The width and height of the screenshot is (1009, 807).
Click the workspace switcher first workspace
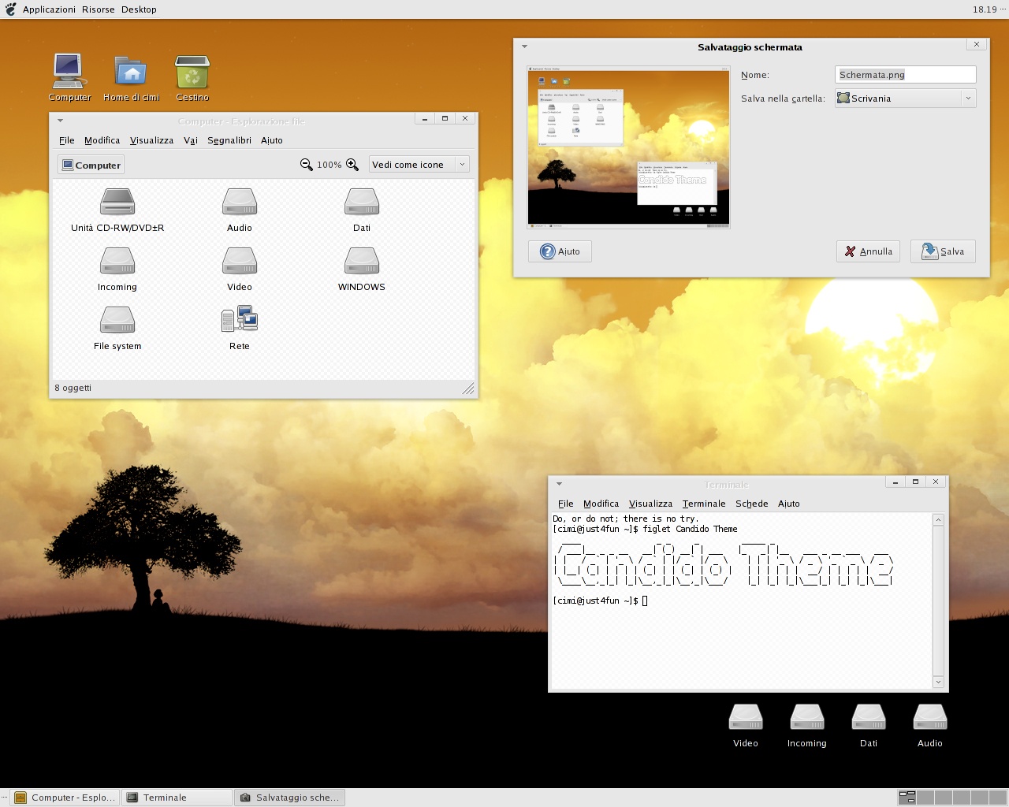[x=907, y=798]
